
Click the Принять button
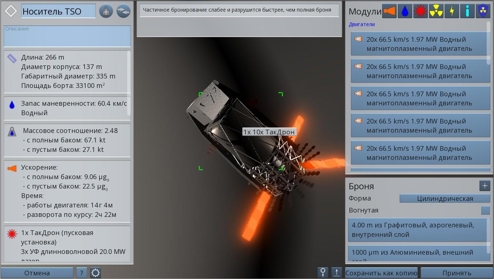tap(457, 273)
